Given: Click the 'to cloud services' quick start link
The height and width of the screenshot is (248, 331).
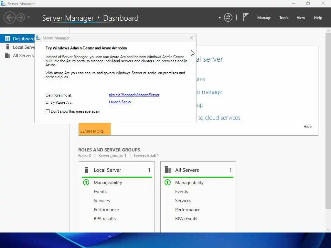Looking at the screenshot, I should [x=219, y=118].
